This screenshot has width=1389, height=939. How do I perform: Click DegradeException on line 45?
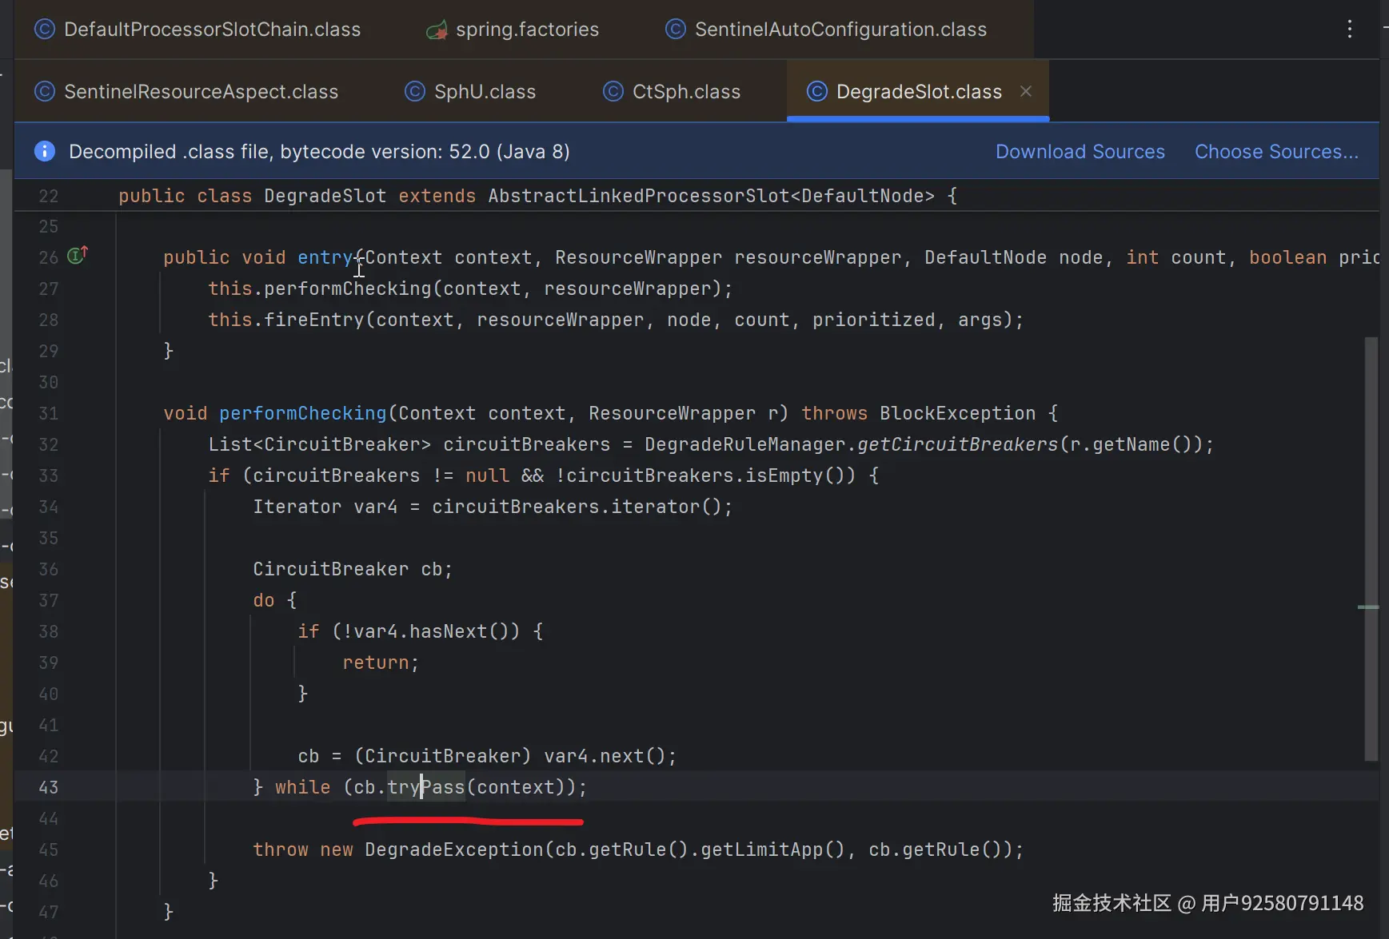pyautogui.click(x=454, y=849)
